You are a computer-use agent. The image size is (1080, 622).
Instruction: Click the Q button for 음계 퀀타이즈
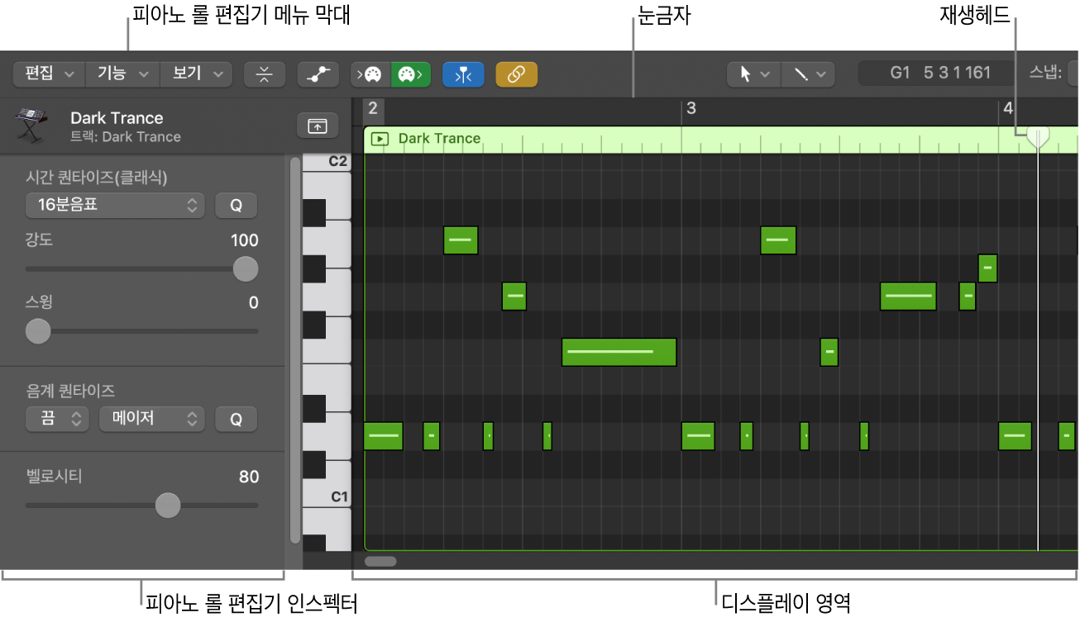click(236, 419)
